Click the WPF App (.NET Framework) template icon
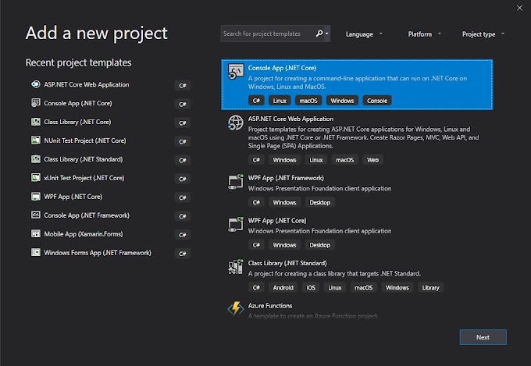This screenshot has height=366, width=531. (x=236, y=183)
